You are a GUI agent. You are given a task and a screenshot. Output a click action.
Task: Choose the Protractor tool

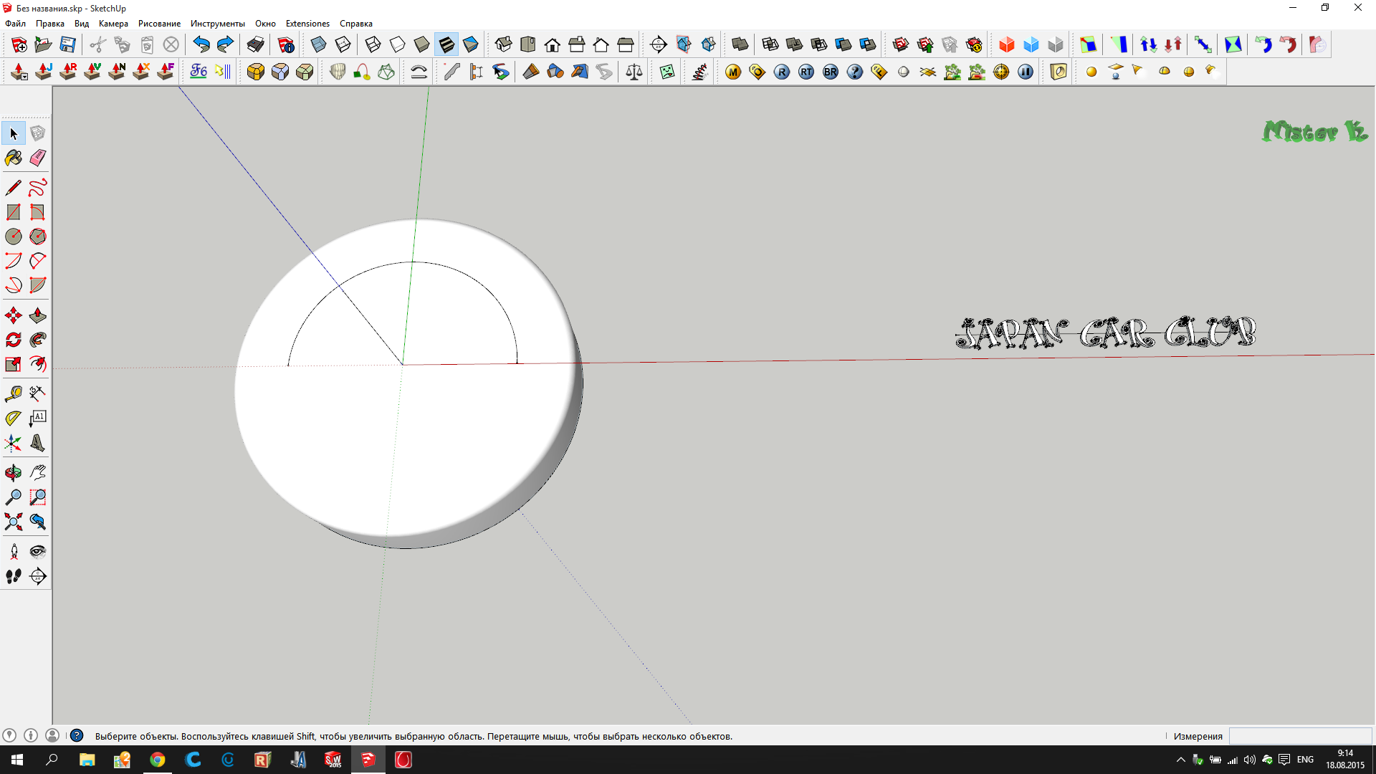[13, 418]
